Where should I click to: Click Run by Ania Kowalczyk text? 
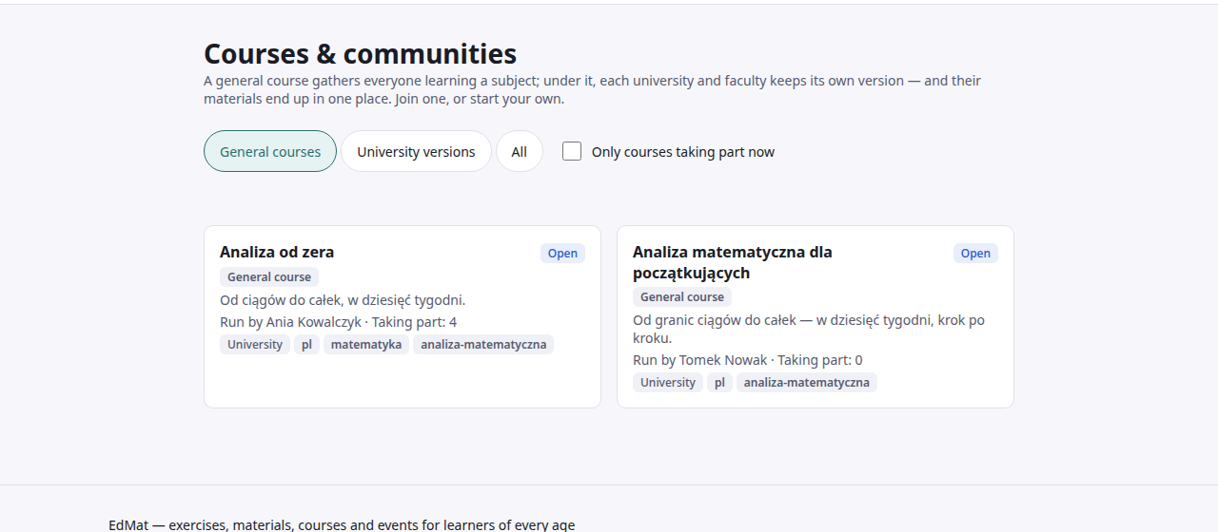(x=291, y=322)
